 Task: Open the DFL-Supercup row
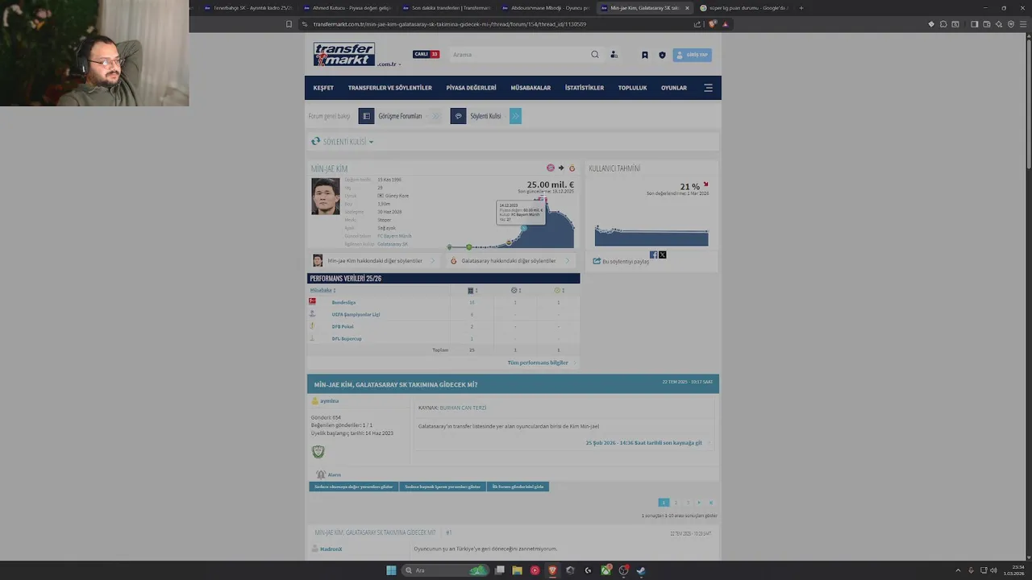(347, 338)
